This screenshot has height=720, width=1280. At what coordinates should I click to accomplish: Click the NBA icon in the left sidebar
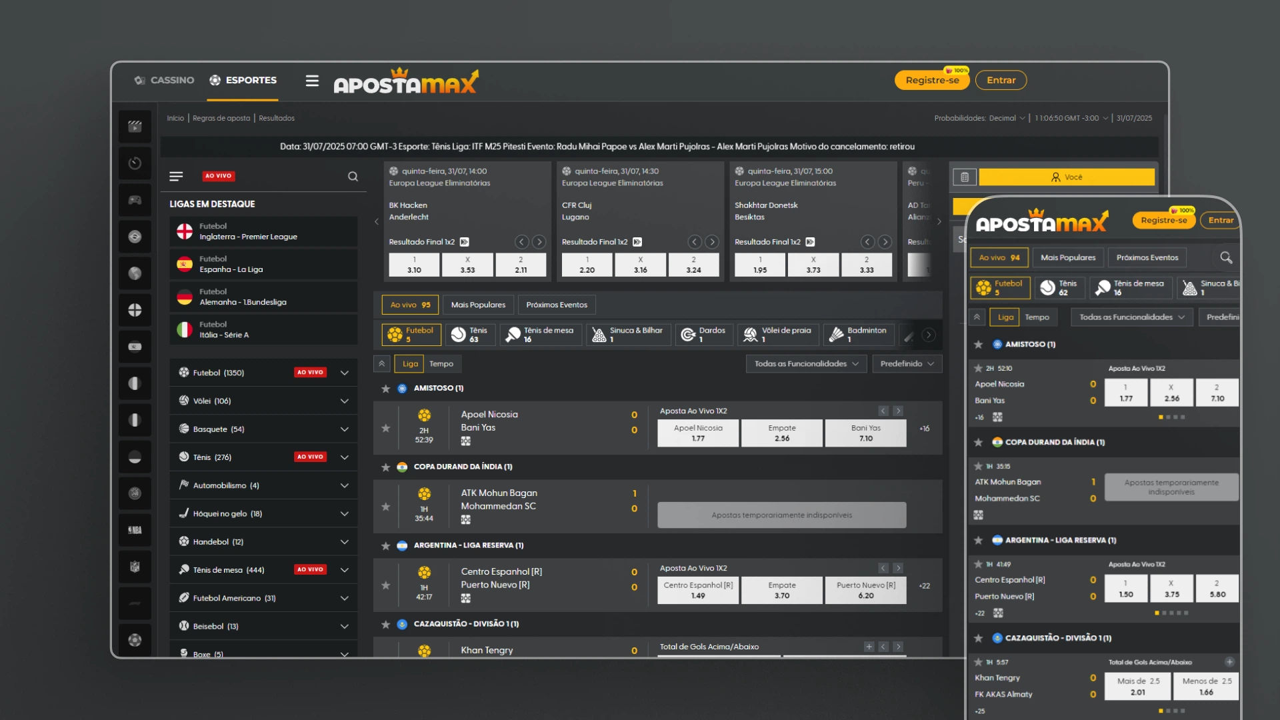coord(135,531)
